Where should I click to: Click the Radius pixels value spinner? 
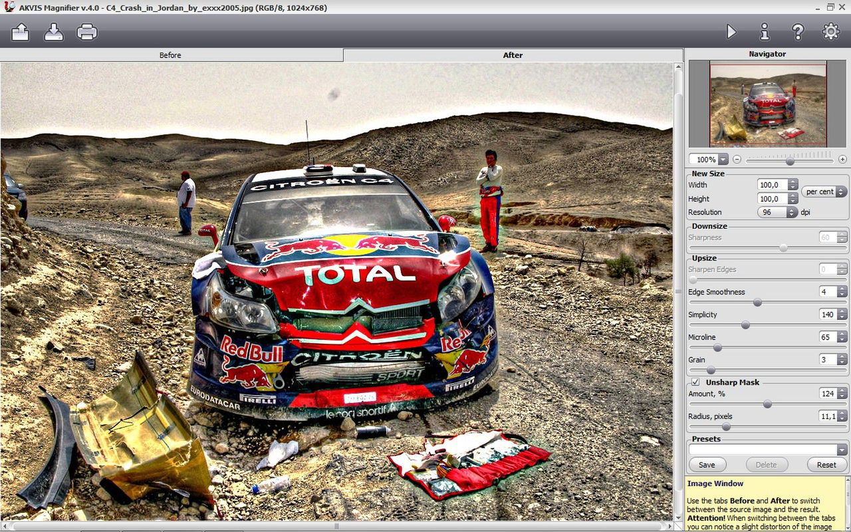click(x=842, y=416)
